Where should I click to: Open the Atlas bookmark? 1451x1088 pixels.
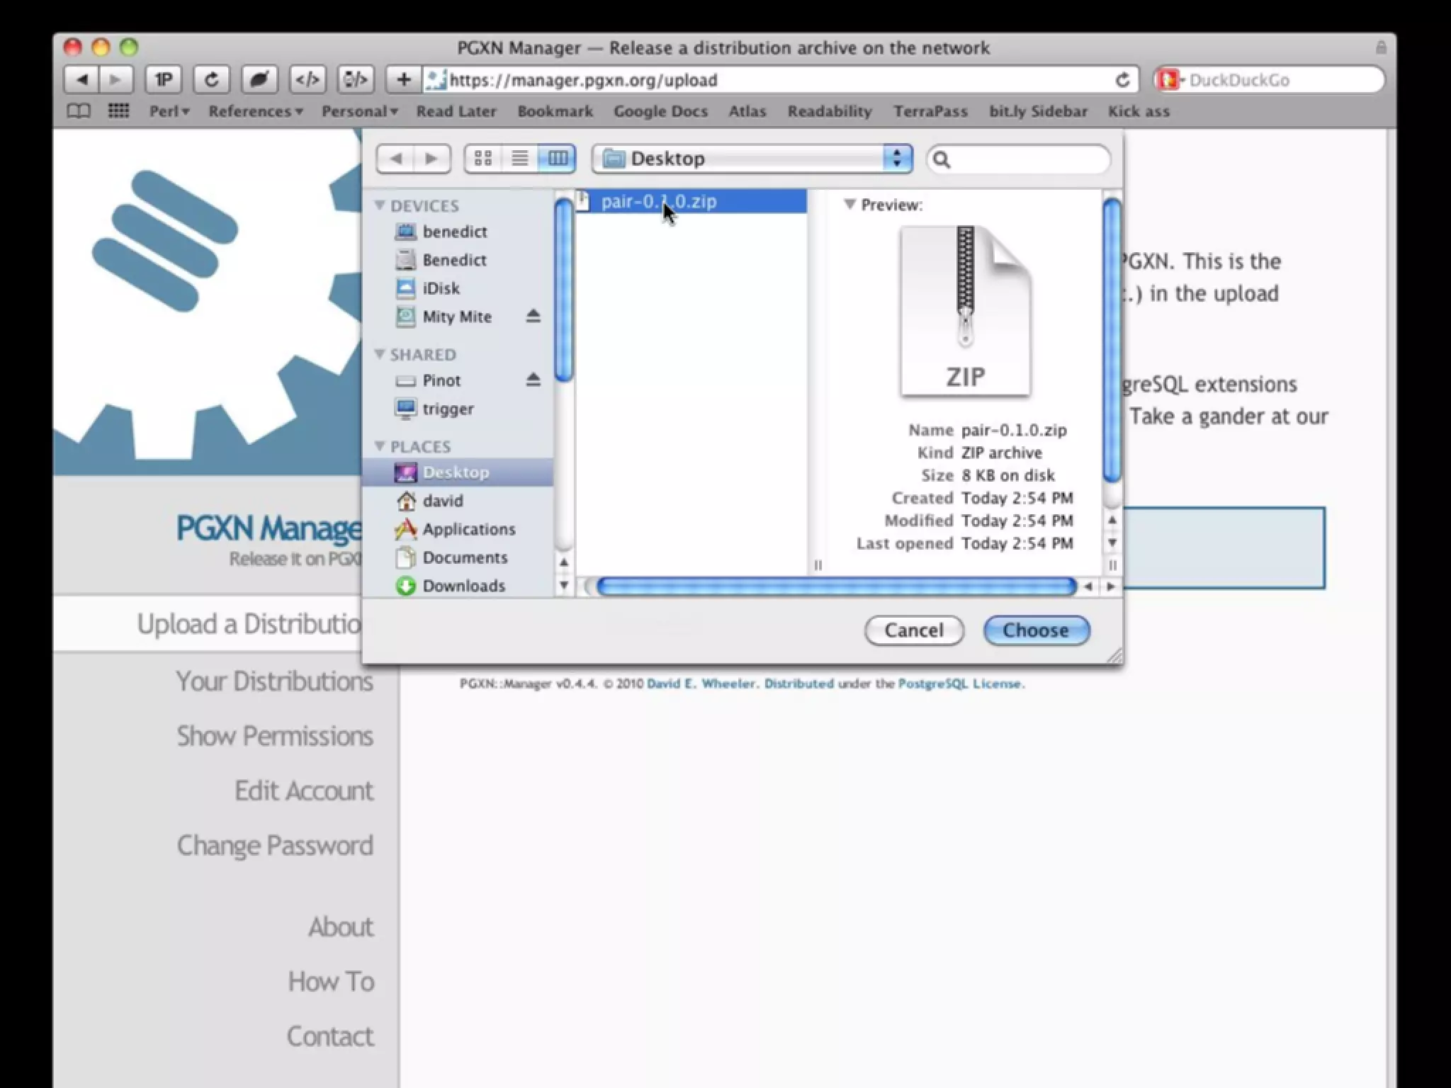coord(747,111)
